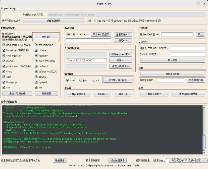Toggle the jsonp plugin checkbox

click(4, 61)
